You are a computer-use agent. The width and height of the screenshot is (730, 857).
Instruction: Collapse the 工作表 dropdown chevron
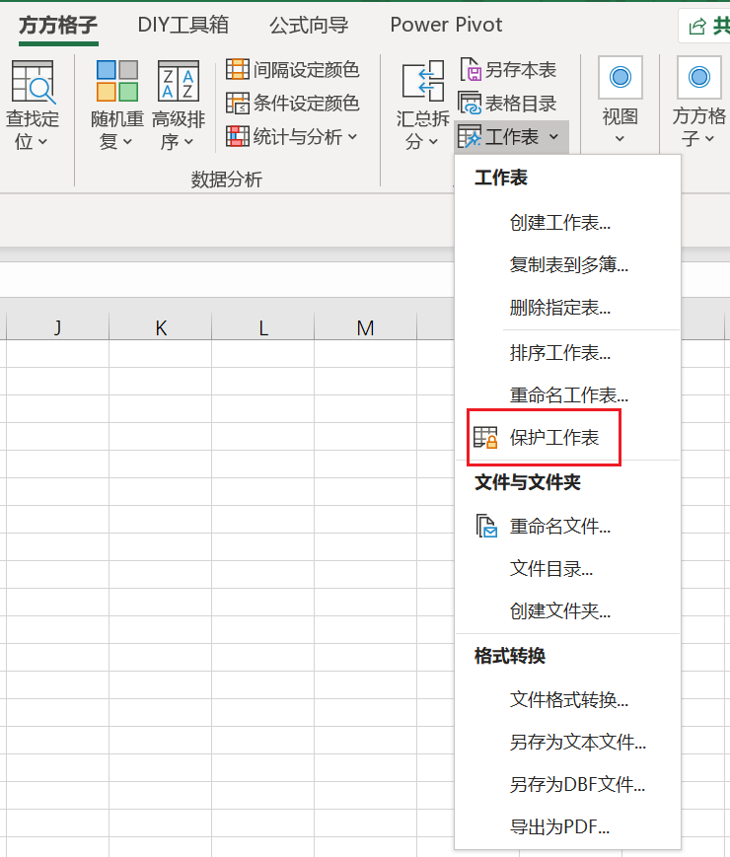pos(554,137)
